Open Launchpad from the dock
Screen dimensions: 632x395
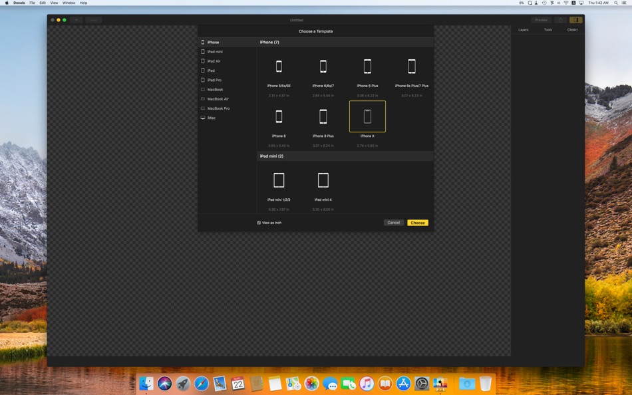tap(183, 383)
